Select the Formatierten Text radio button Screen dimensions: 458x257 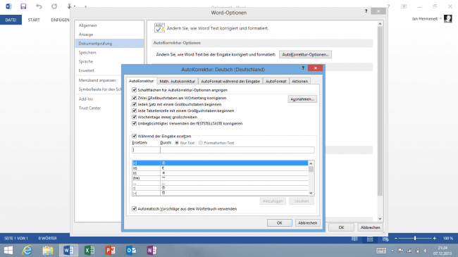200,143
